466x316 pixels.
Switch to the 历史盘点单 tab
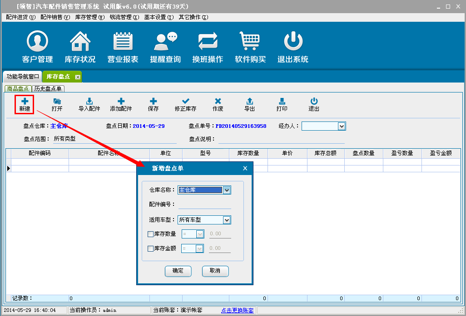click(x=48, y=89)
